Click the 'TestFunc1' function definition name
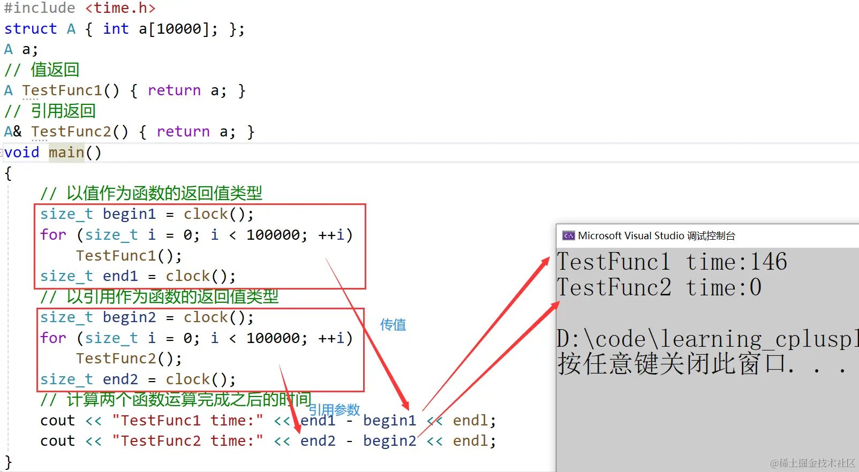The width and height of the screenshot is (859, 472). [62, 90]
